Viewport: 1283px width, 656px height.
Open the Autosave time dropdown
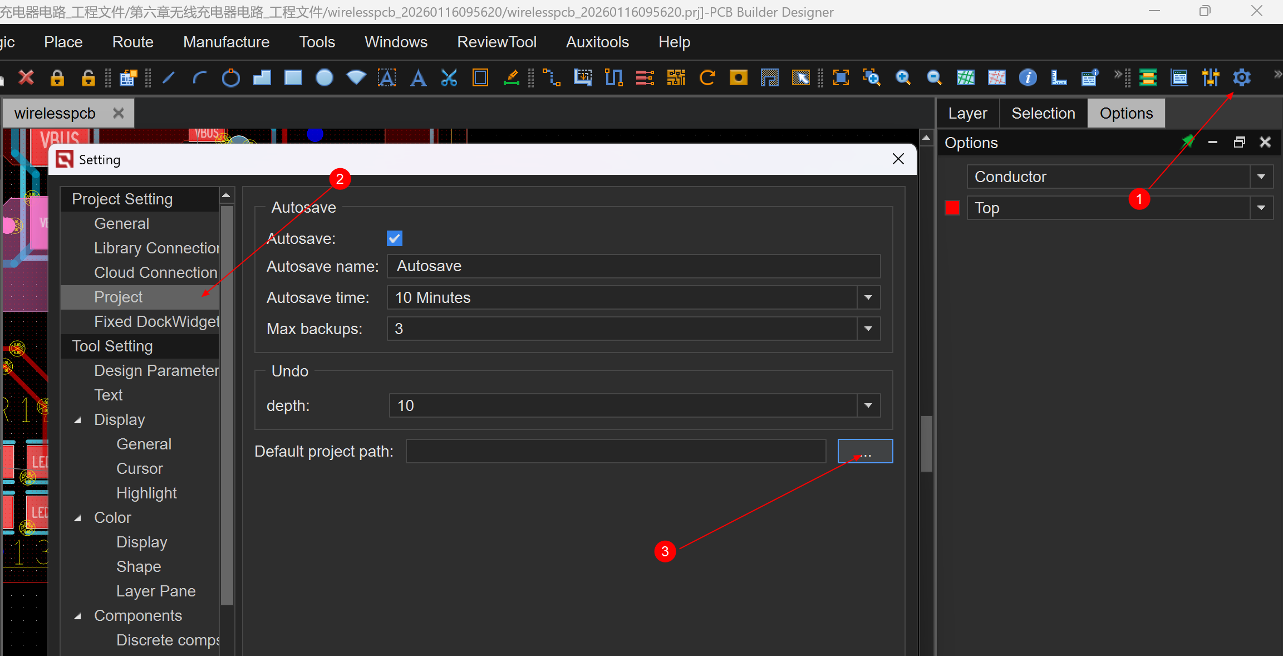point(868,297)
